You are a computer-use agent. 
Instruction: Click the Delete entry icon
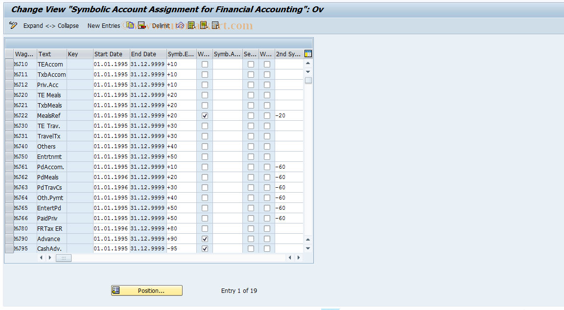141,25
